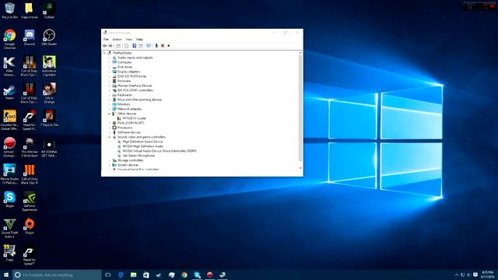Click the Back arrow in Device Manager toolbar
Screen dimensions: 498x280
click(x=104, y=46)
